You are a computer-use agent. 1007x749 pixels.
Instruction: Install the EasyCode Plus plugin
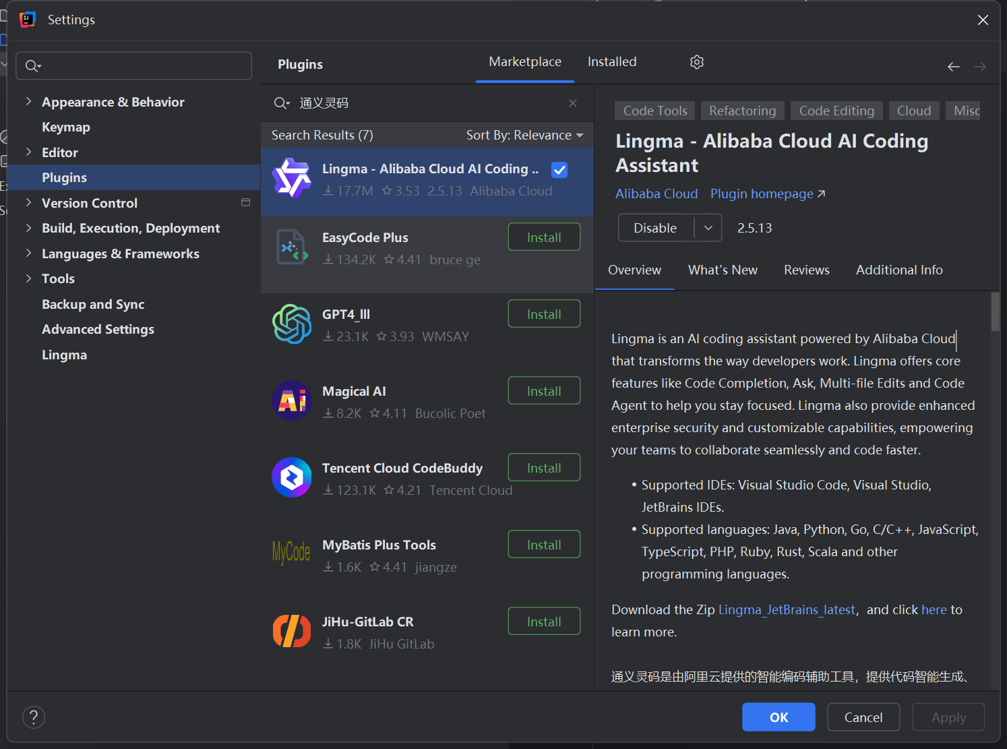click(x=544, y=237)
